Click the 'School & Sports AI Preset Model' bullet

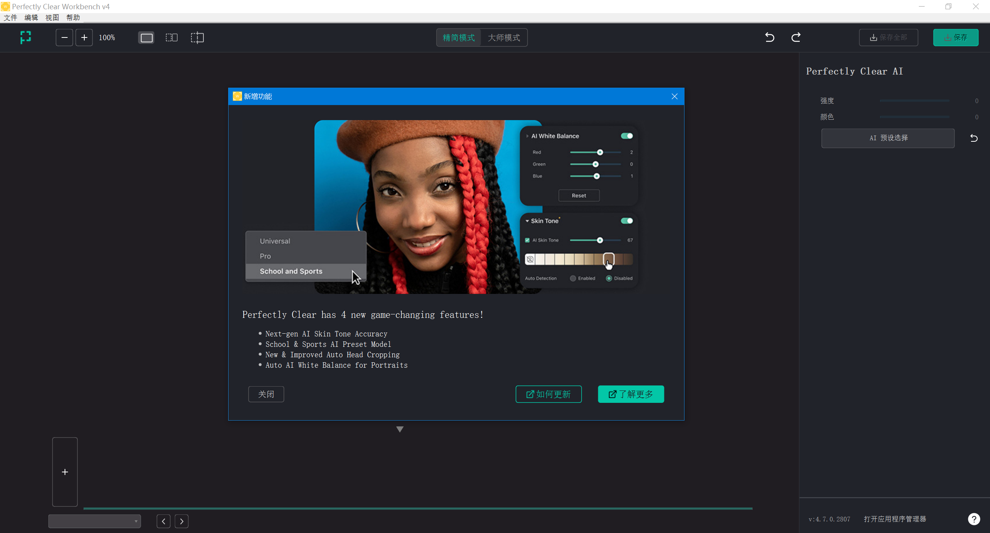pos(328,344)
